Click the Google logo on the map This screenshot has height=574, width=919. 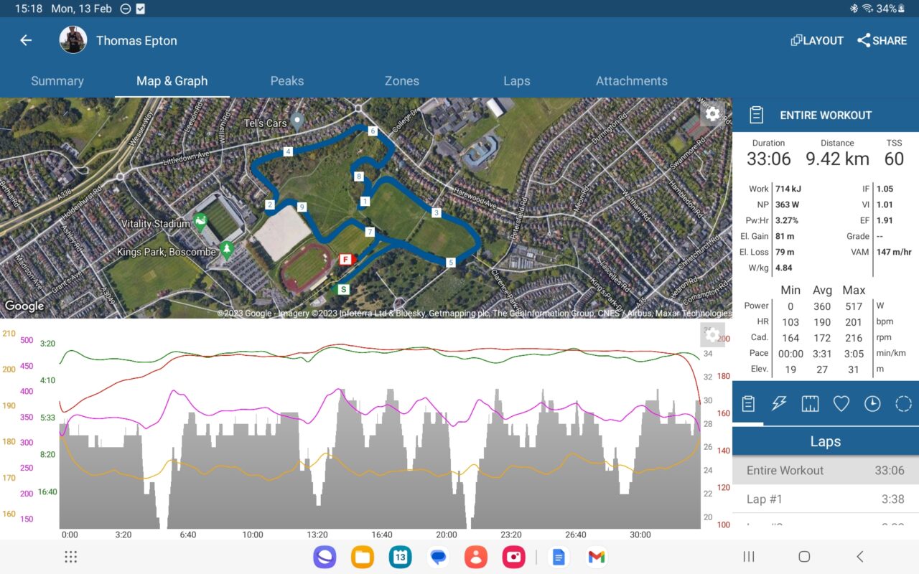pos(24,306)
